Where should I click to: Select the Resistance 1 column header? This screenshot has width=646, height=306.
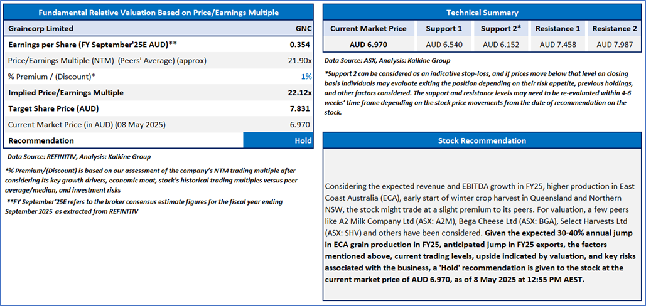[x=557, y=28]
